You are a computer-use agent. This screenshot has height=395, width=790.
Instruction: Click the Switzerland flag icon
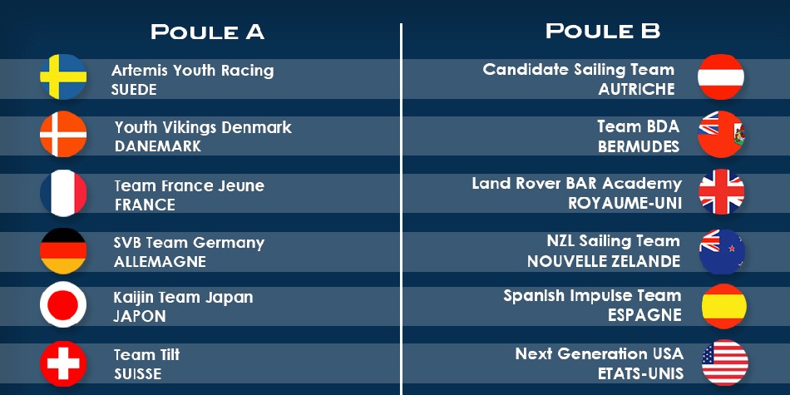pos(63,363)
